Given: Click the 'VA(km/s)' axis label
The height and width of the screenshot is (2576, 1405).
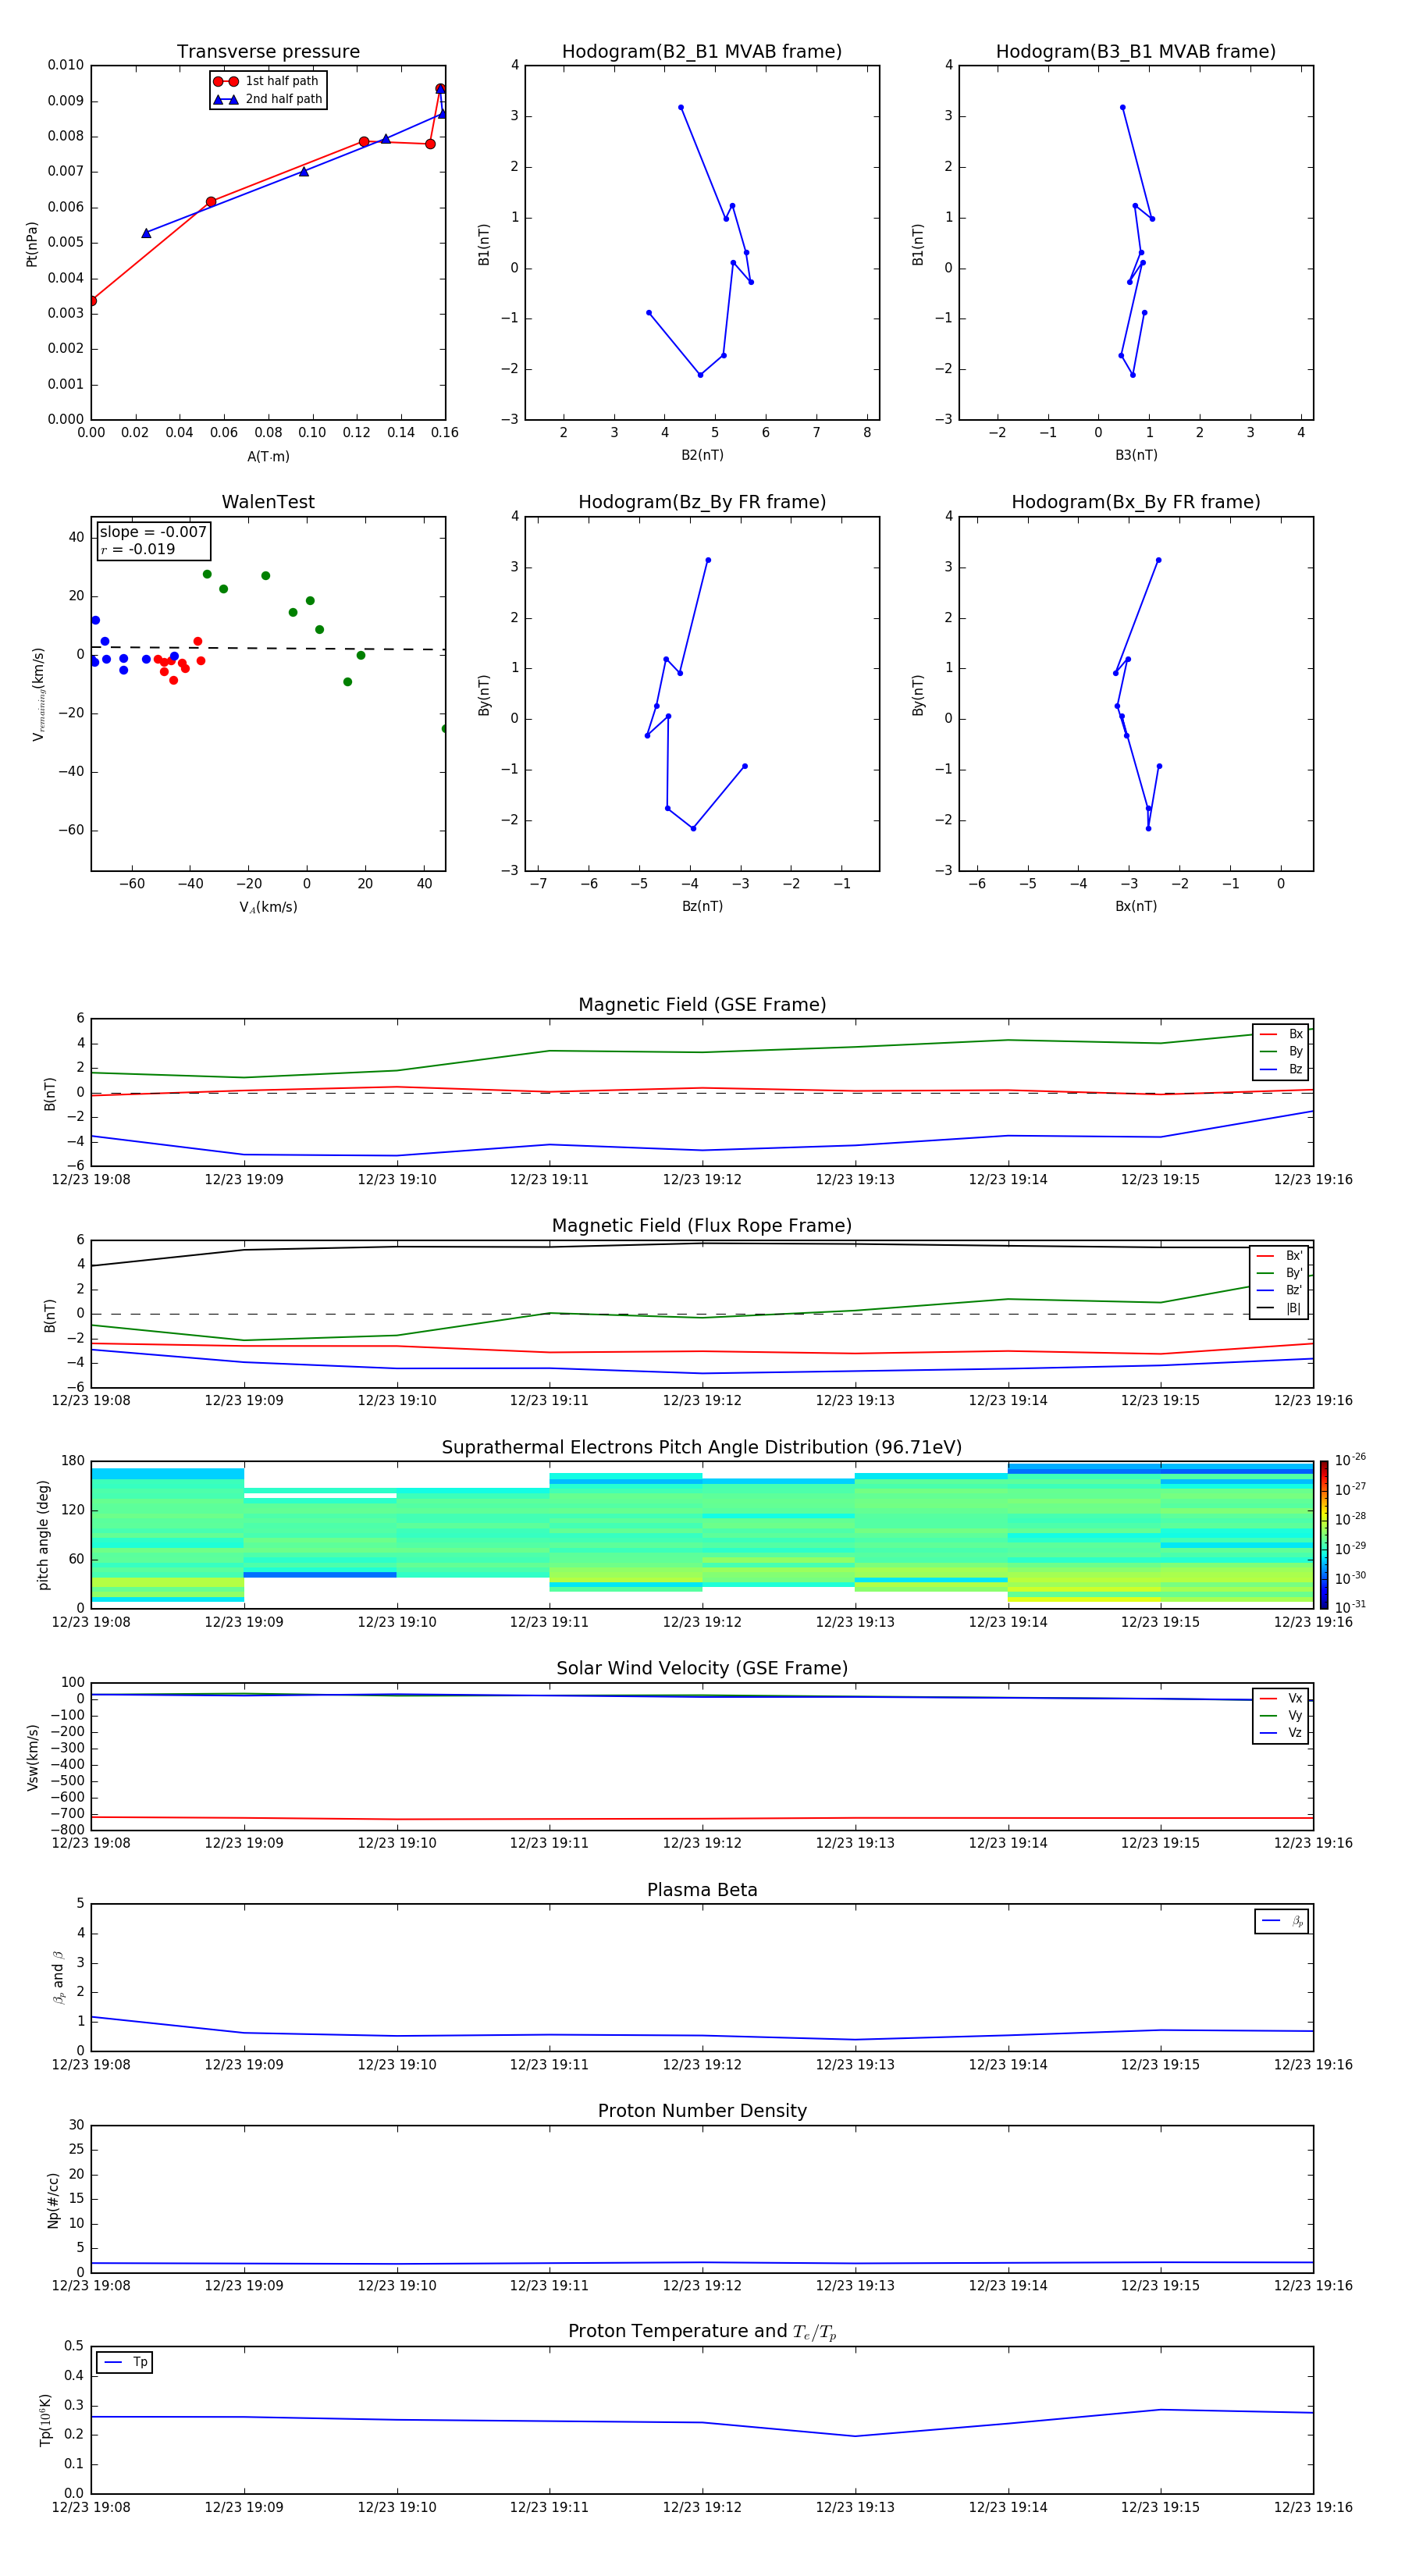Looking at the screenshot, I should pos(268,907).
